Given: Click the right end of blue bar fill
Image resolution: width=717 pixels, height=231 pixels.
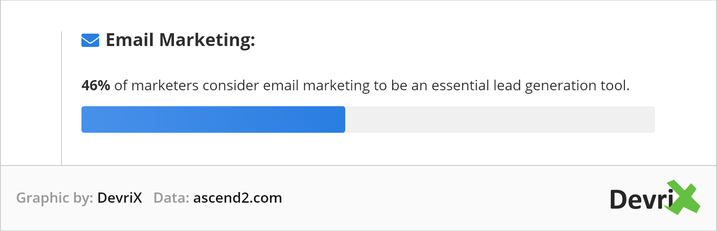Looking at the screenshot, I should [x=343, y=119].
